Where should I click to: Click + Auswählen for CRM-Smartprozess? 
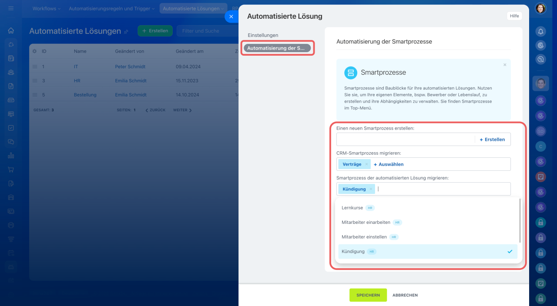389,164
